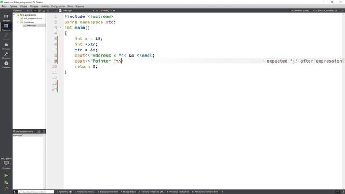Image resolution: width=345 pixels, height=194 pixels.
Task: Collapse the sources folder node in tree
Action: (18, 22)
